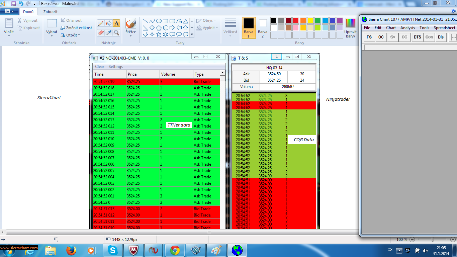The image size is (457, 257).
Task: Pick the yellow color swatch
Action: [310, 20]
